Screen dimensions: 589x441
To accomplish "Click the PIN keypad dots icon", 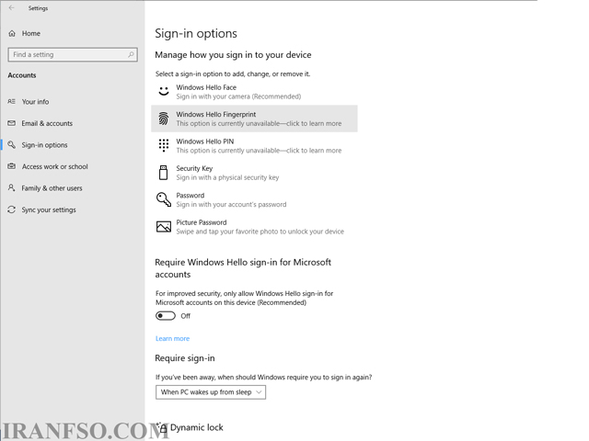I will pyautogui.click(x=164, y=145).
